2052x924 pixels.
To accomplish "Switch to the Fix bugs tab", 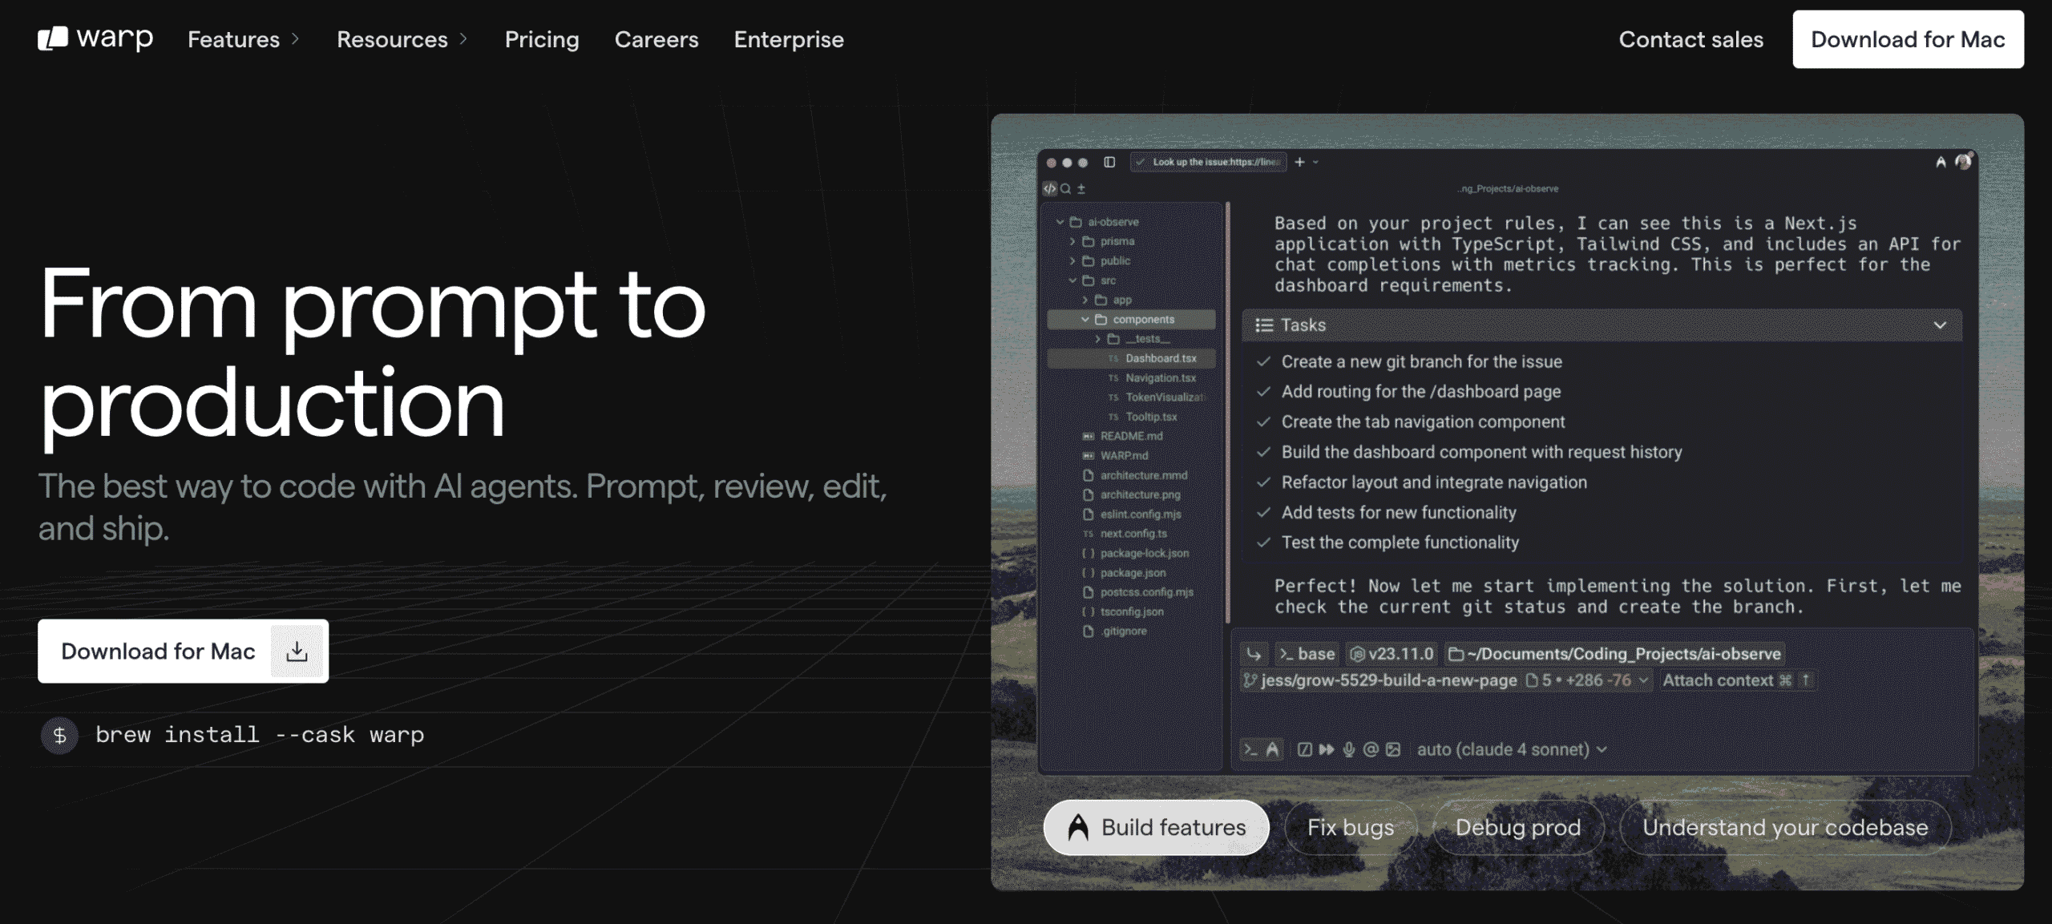I will [1351, 828].
